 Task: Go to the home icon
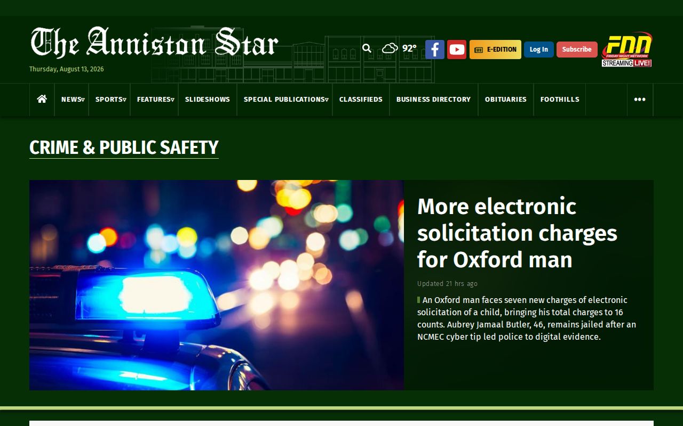coord(42,99)
